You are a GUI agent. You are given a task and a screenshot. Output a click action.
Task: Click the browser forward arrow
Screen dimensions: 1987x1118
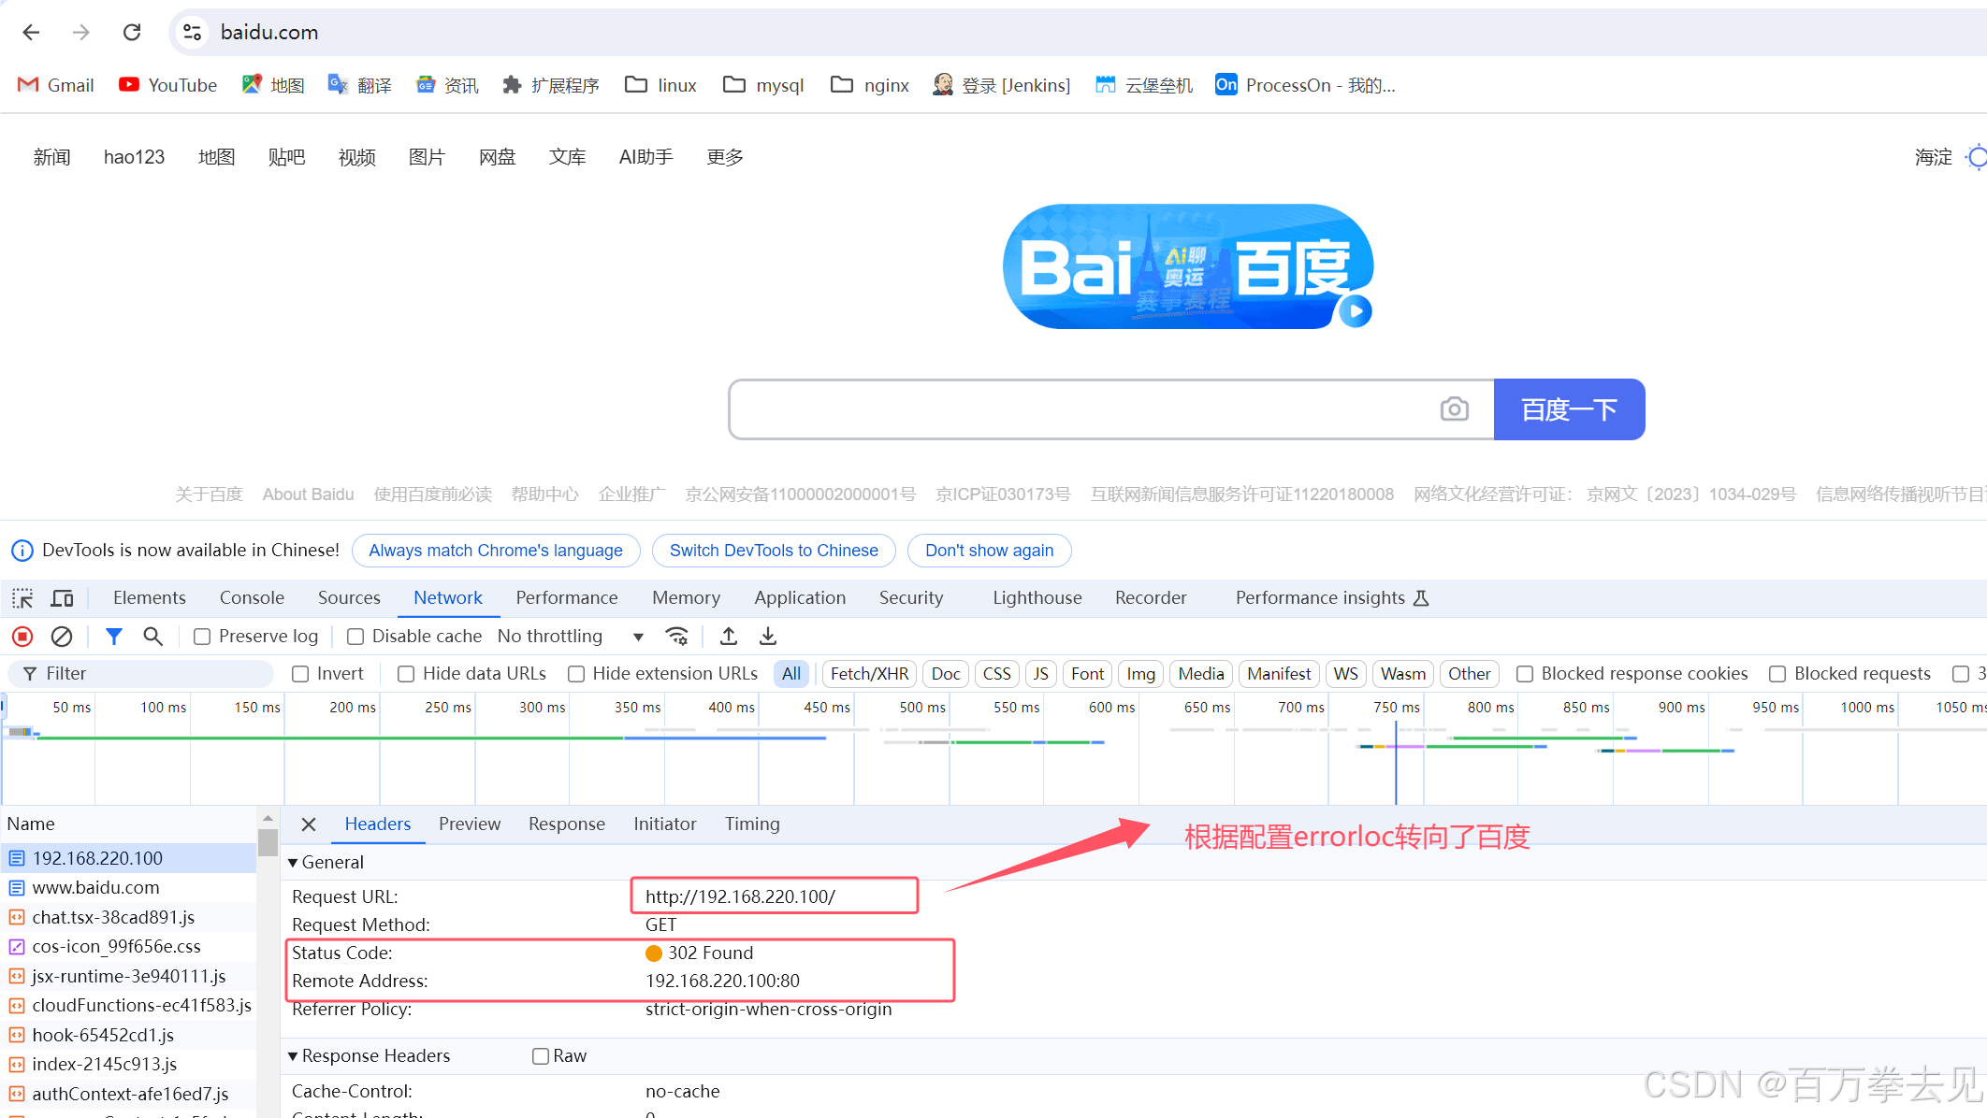[x=81, y=33]
